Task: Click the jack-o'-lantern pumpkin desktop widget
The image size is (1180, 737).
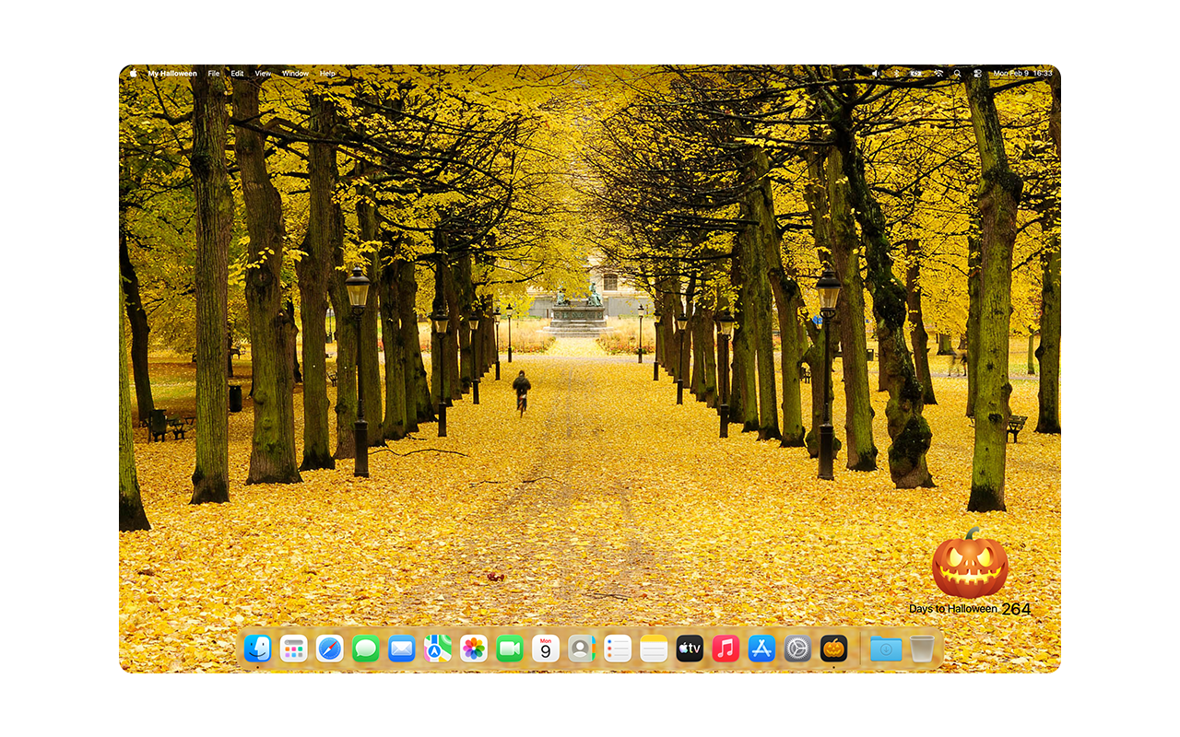Action: pos(970,564)
